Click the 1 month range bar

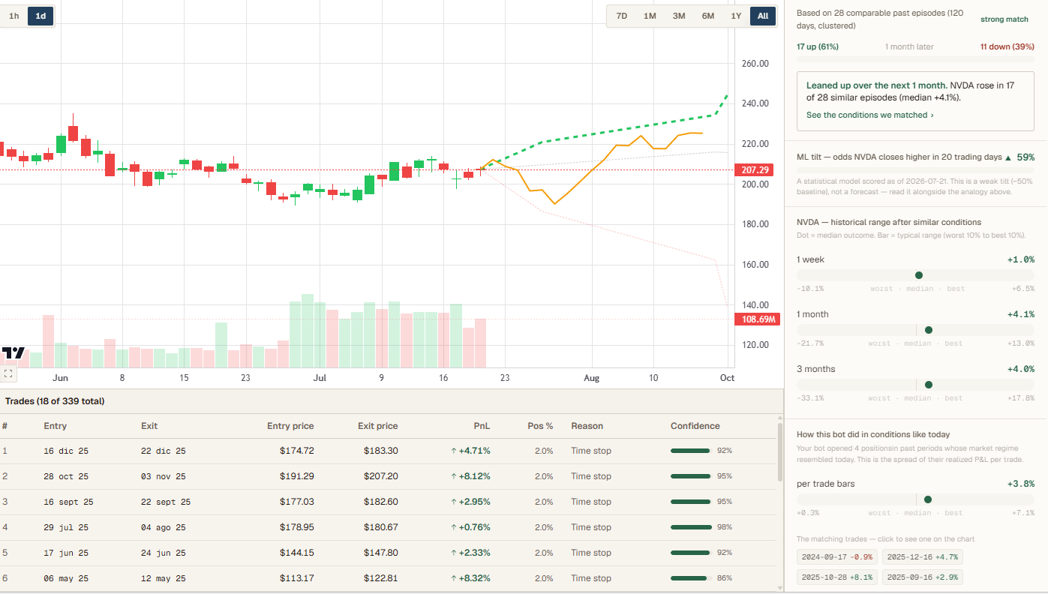click(x=915, y=330)
